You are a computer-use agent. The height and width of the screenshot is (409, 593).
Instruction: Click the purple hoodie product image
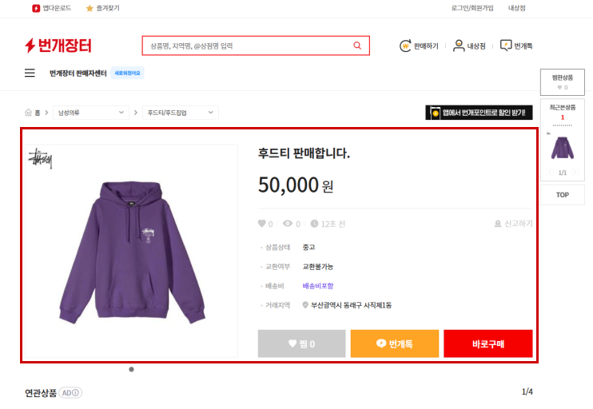[130, 251]
